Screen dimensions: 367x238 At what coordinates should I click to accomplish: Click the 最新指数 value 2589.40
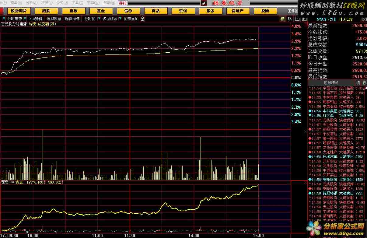(x=359, y=26)
